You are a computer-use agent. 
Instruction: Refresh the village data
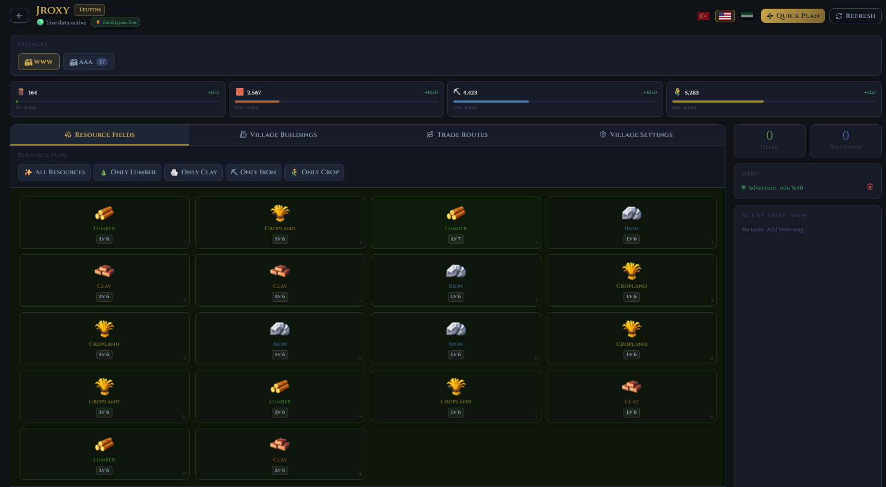[856, 16]
